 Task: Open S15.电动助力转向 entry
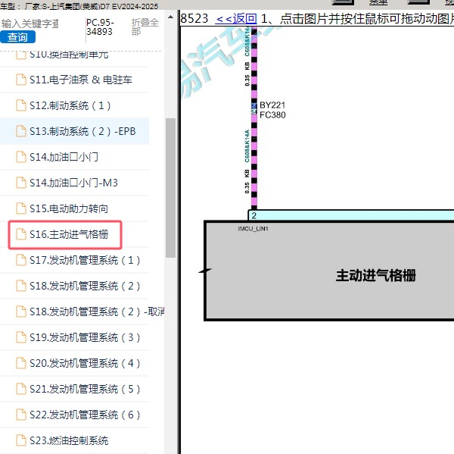pyautogui.click(x=69, y=208)
